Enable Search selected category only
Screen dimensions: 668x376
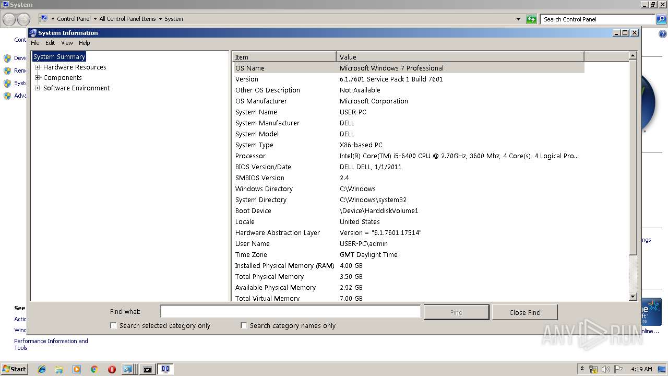113,325
